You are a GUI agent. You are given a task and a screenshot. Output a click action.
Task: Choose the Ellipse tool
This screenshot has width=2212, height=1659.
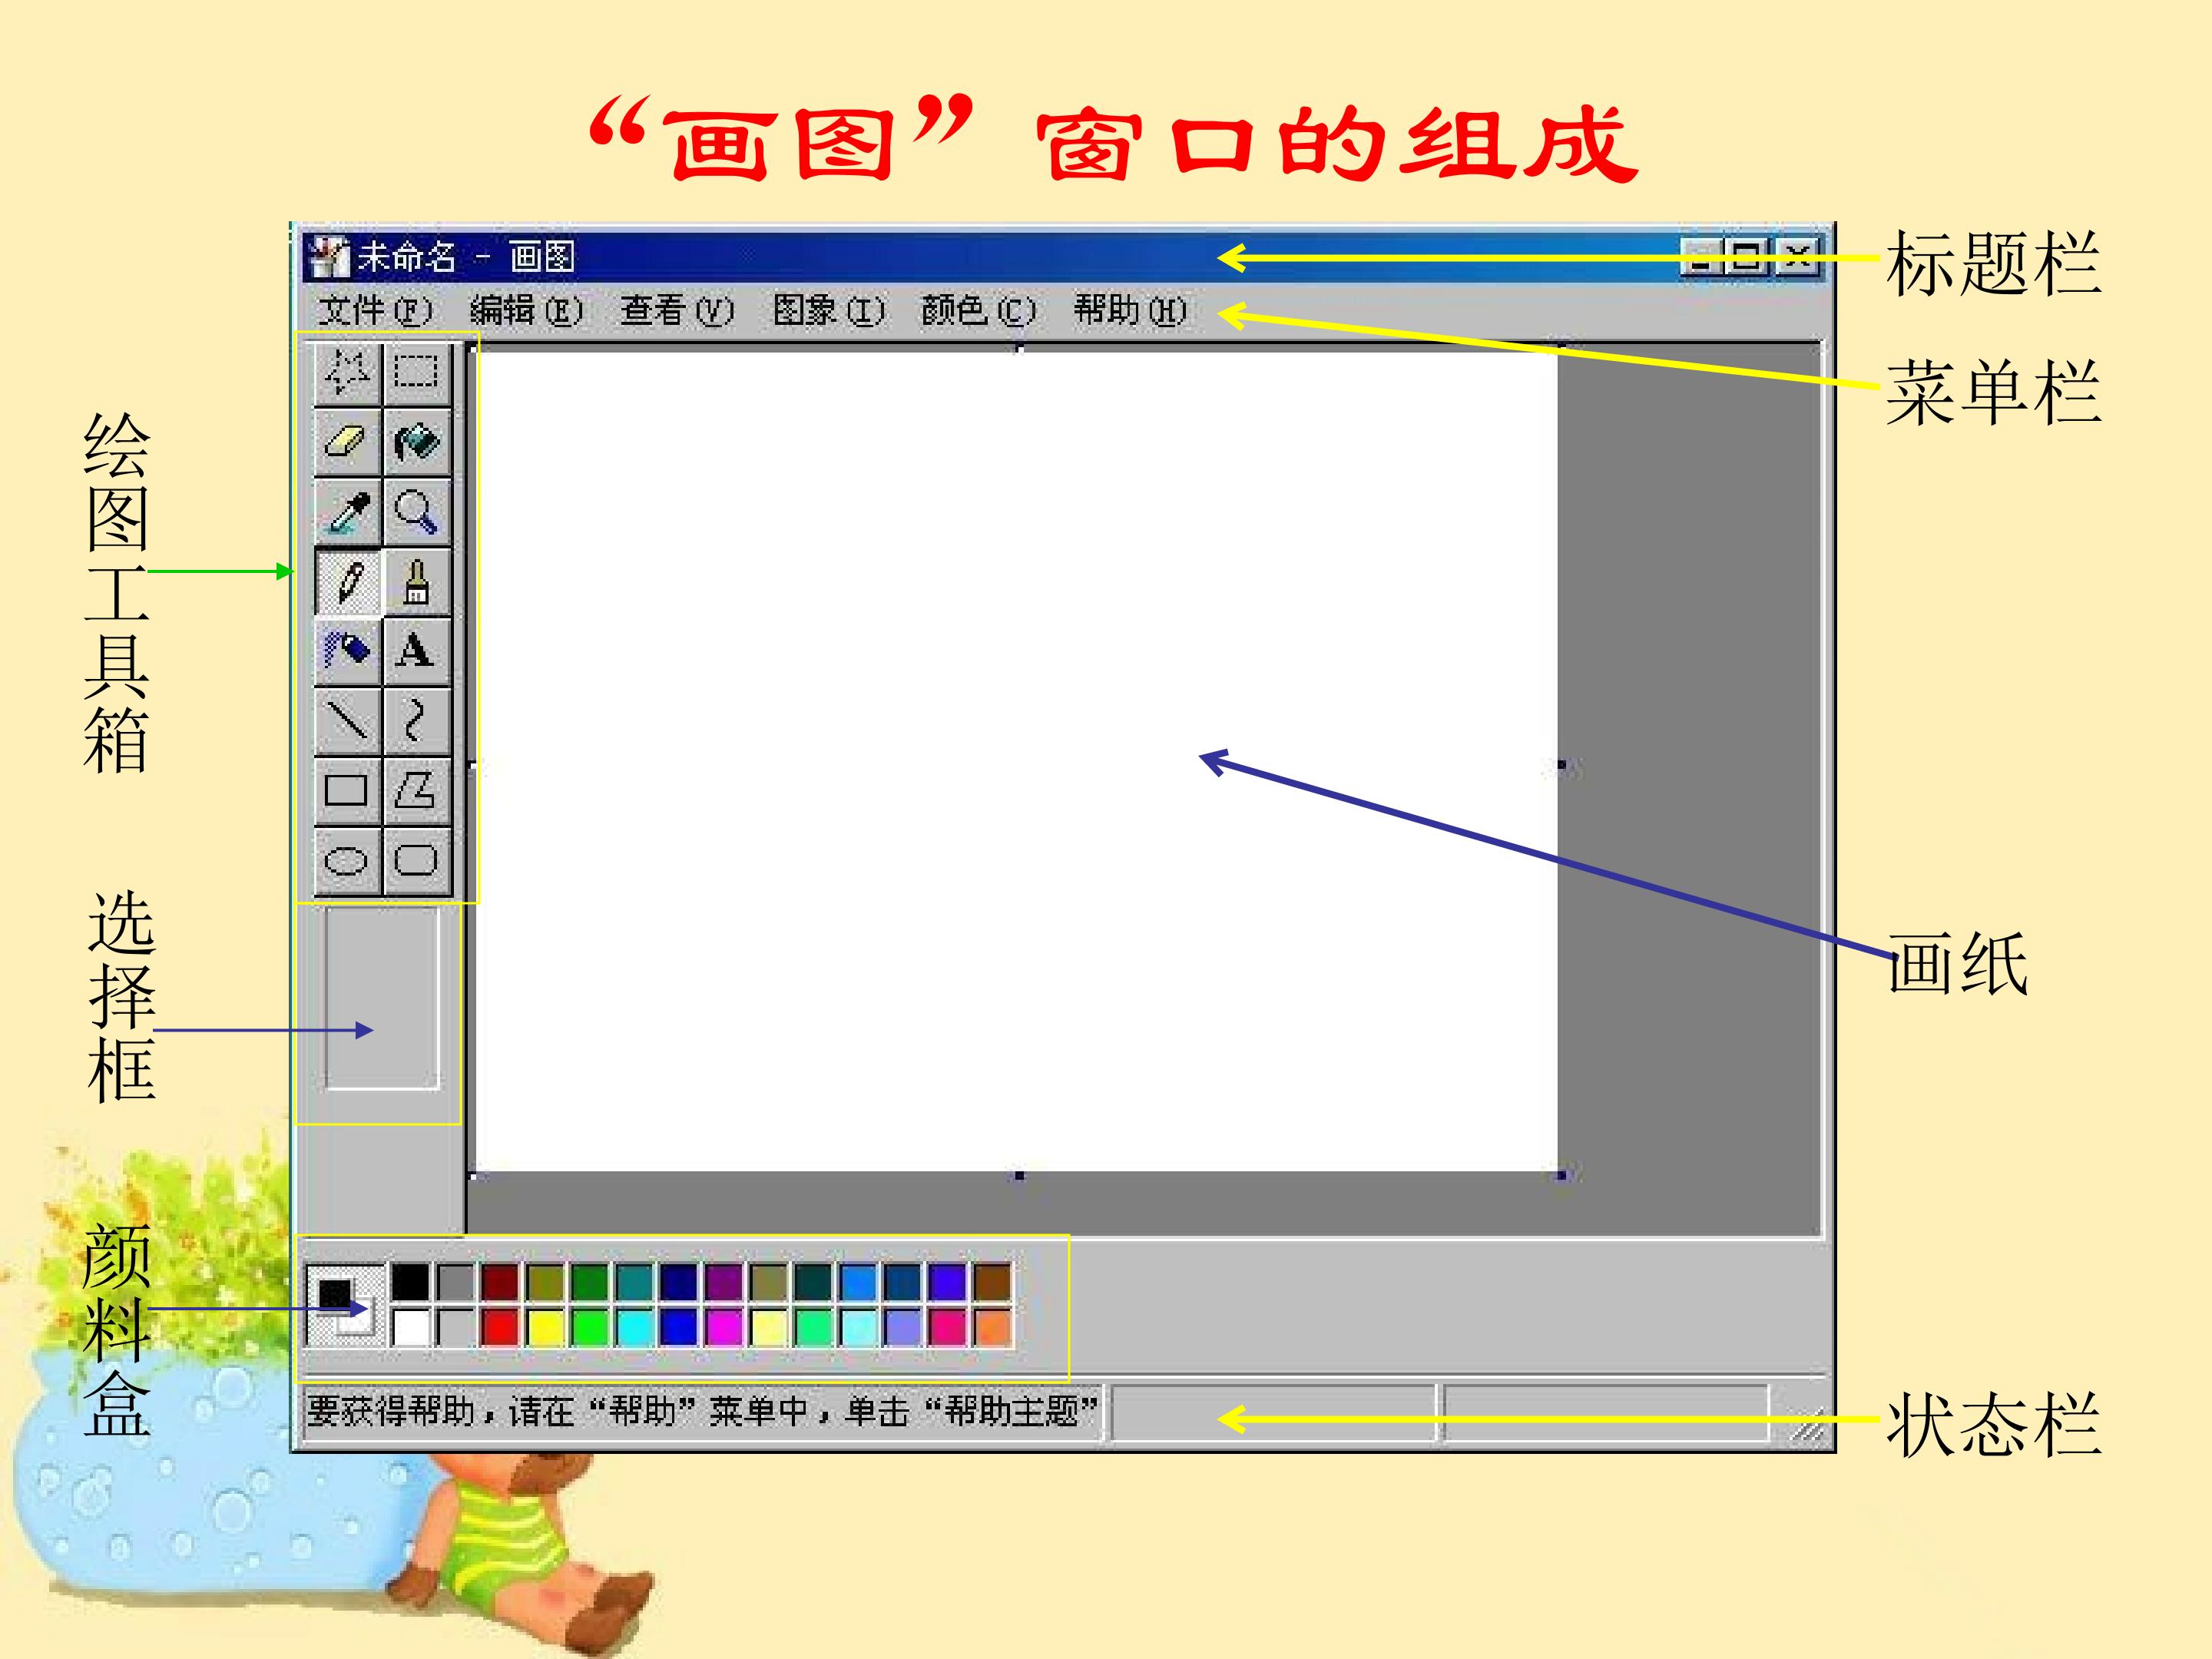pyautogui.click(x=347, y=860)
